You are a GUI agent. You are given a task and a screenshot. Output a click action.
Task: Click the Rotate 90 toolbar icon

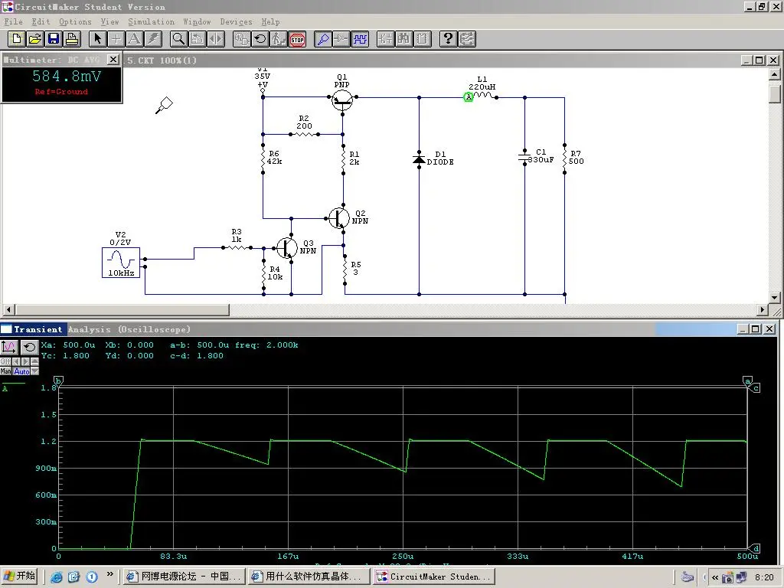[197, 39]
